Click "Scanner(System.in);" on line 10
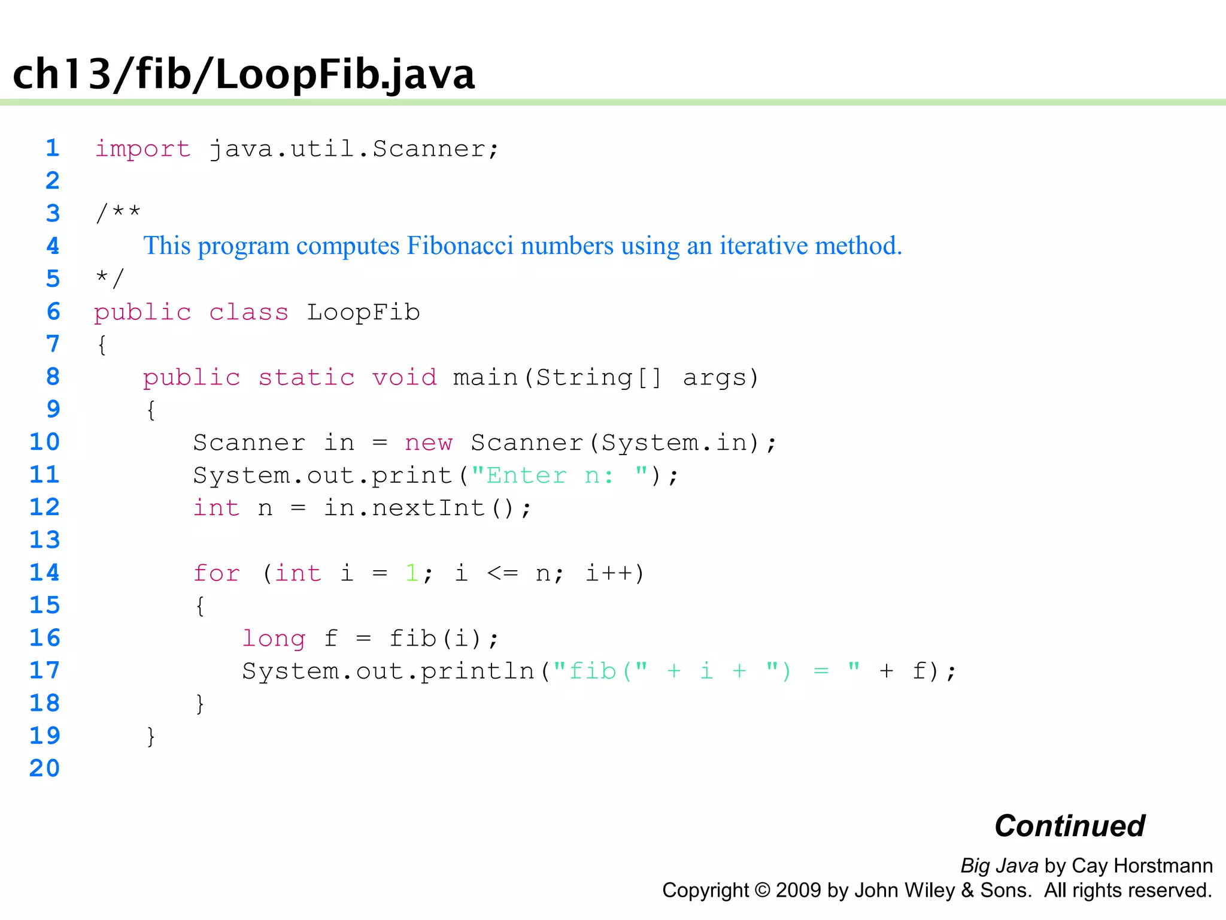 (623, 443)
